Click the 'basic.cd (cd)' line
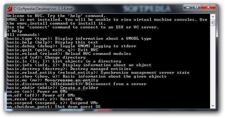The height and width of the screenshot is (118, 225). [46, 57]
